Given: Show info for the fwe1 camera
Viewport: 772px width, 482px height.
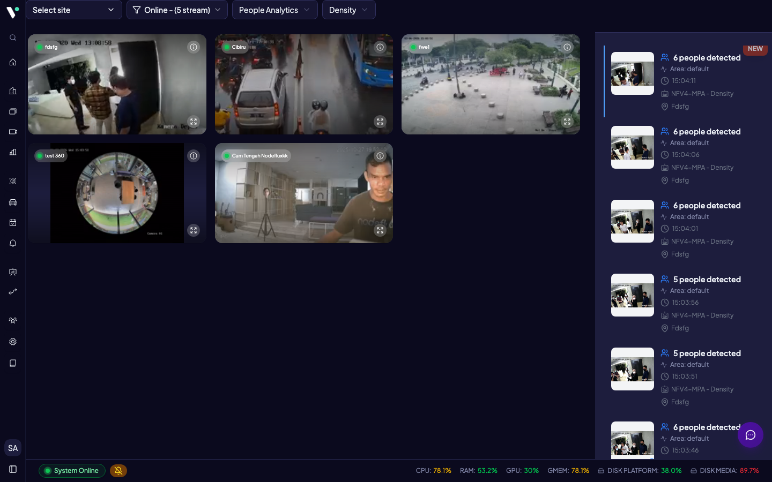Looking at the screenshot, I should click(567, 47).
